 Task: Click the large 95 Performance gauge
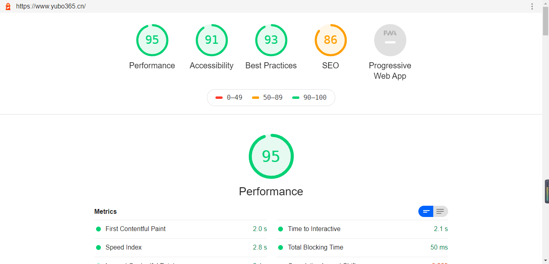[271, 156]
